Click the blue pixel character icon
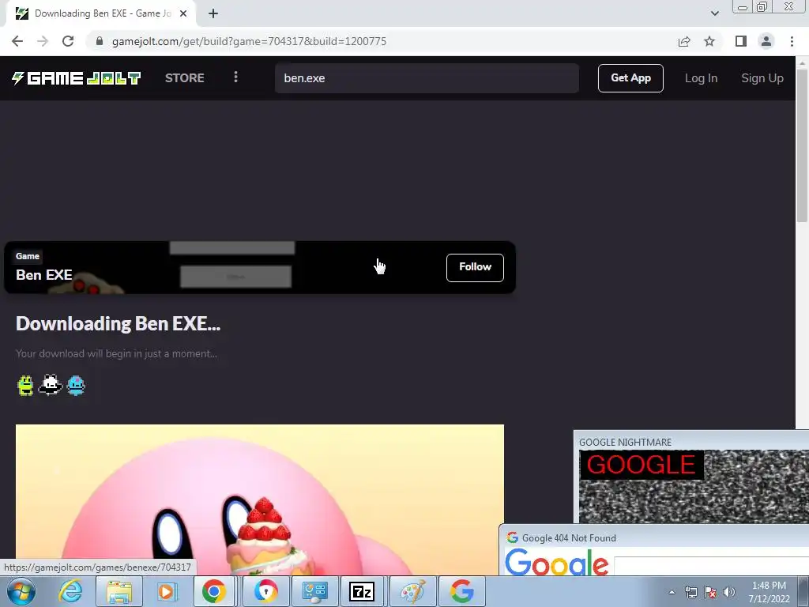 (76, 385)
